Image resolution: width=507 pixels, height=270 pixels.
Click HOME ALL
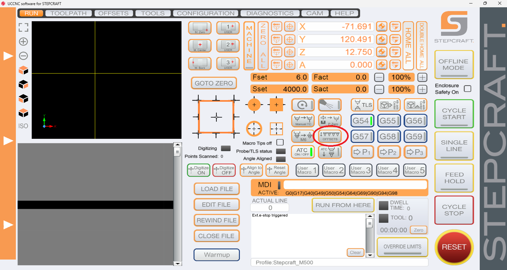pyautogui.click(x=408, y=46)
